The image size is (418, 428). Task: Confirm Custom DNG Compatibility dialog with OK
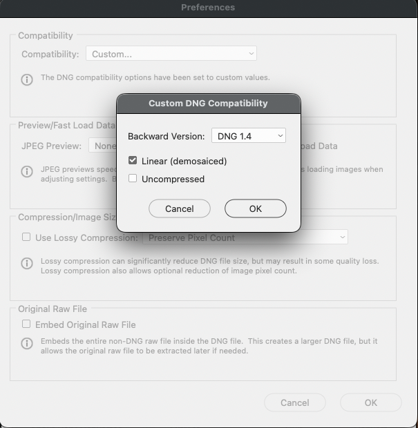tap(255, 208)
